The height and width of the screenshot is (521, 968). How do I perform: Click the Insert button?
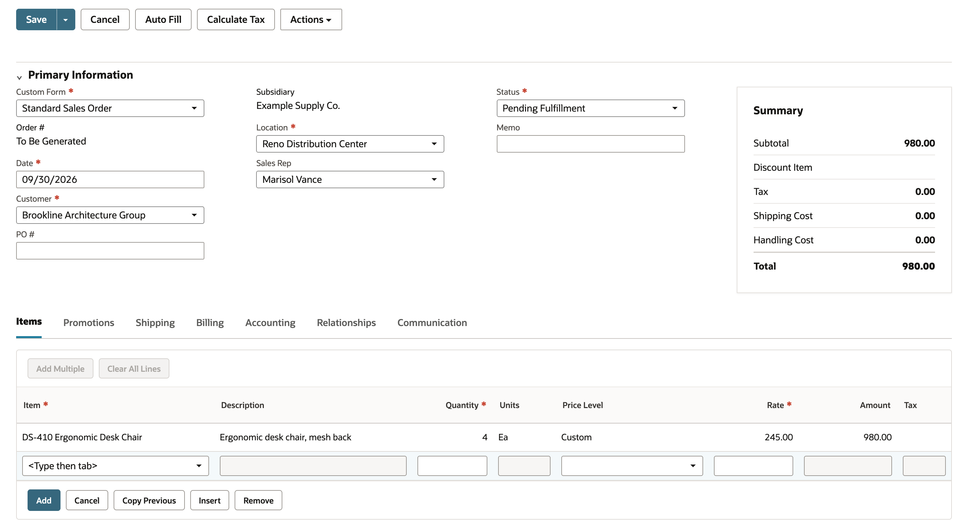point(209,500)
